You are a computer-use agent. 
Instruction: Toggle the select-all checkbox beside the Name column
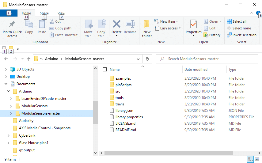(105, 70)
